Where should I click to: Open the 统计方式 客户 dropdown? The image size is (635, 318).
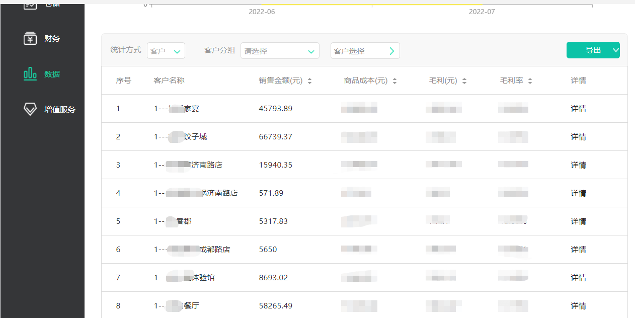pyautogui.click(x=166, y=51)
